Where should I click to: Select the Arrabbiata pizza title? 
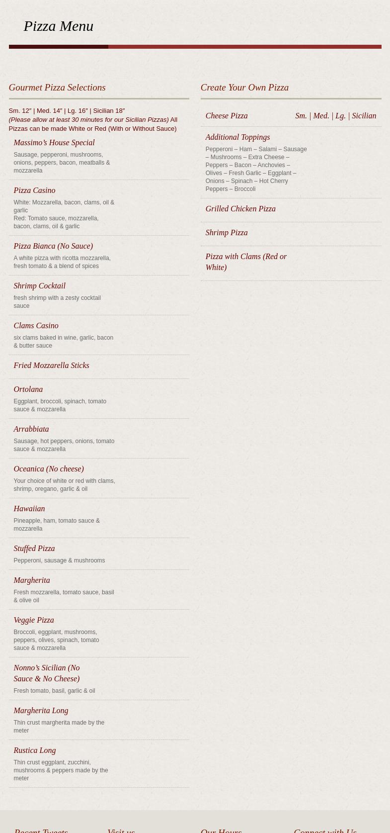(x=31, y=429)
